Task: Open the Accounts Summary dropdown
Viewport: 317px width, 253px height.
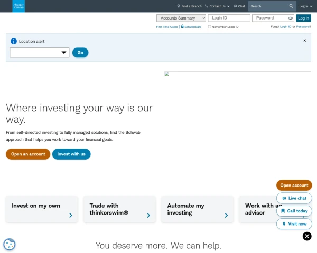Action: click(x=181, y=18)
